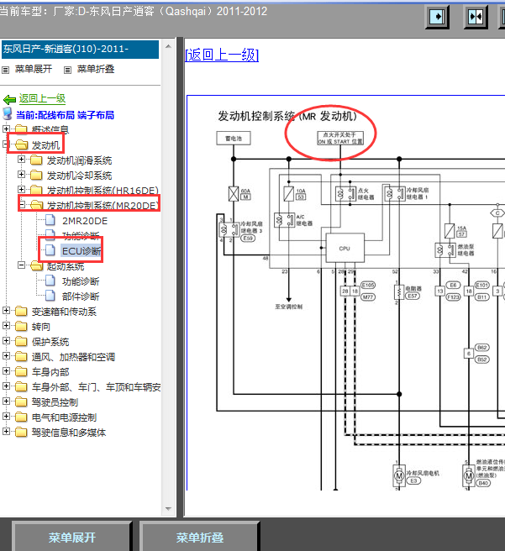Open the 2MR20DE document
This screenshot has width=505, height=551.
pyautogui.click(x=85, y=221)
